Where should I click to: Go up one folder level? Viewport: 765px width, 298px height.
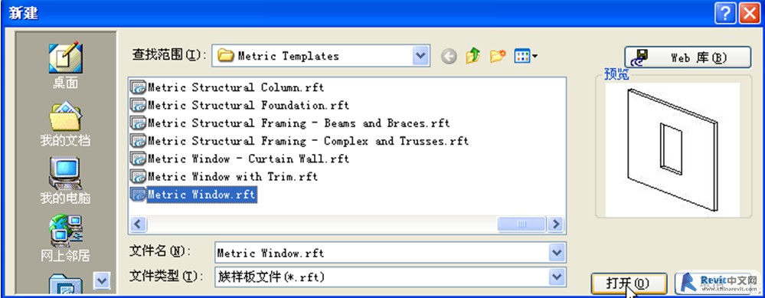tap(472, 57)
